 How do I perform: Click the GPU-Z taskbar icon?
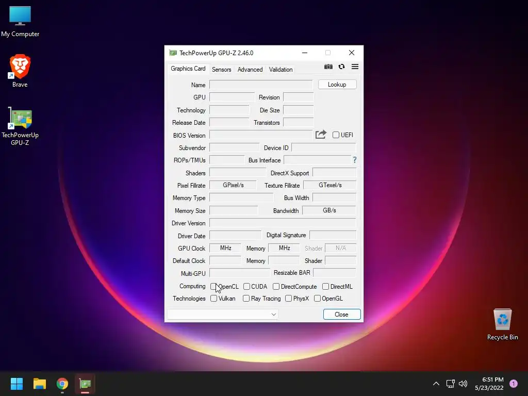pyautogui.click(x=85, y=384)
